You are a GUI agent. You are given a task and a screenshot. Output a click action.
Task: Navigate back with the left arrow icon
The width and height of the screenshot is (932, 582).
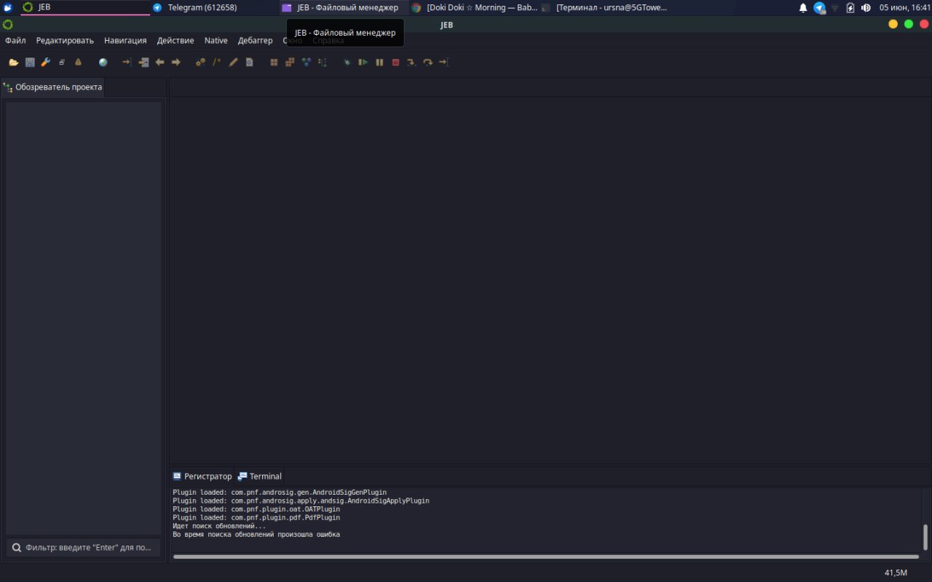(x=159, y=63)
